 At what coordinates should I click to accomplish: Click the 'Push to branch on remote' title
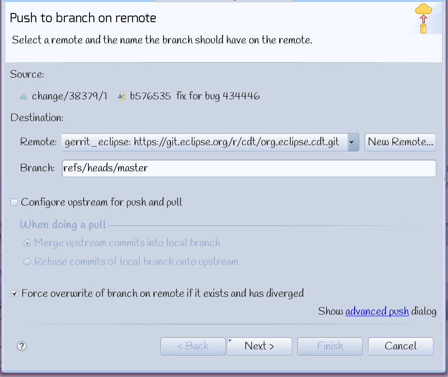tap(83, 18)
